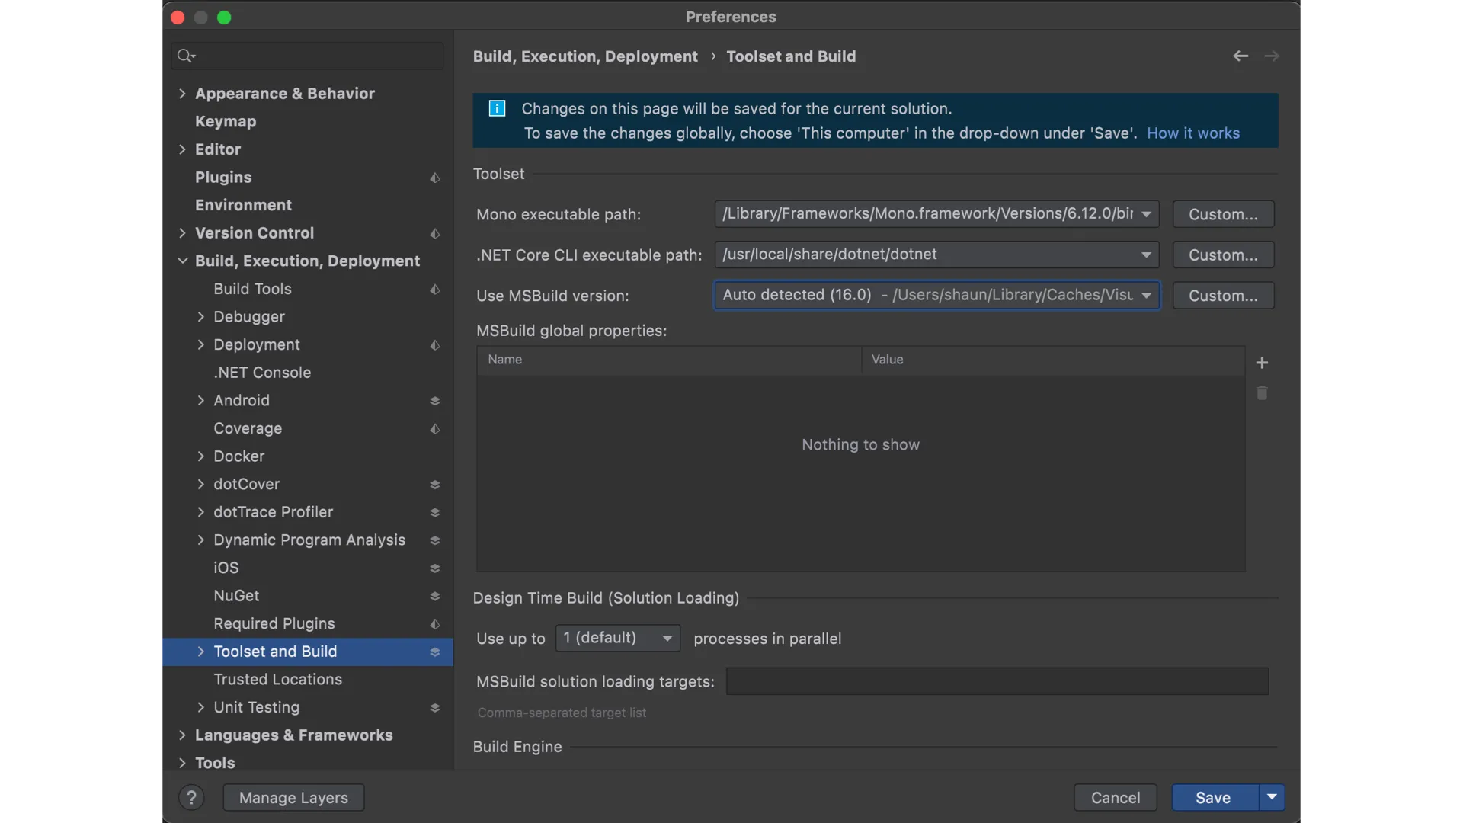
Task: Click MSBuild solution loading targets field
Action: (x=997, y=681)
